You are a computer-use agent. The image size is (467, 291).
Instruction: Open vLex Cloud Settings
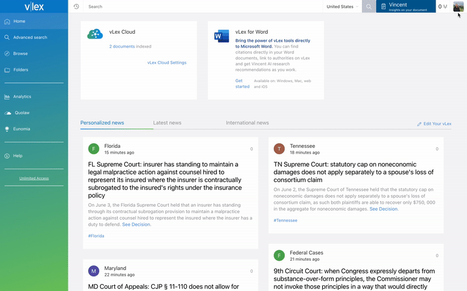coord(167,63)
